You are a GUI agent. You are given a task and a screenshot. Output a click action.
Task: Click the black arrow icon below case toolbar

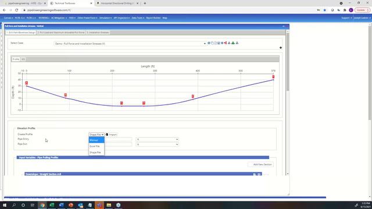281,48
